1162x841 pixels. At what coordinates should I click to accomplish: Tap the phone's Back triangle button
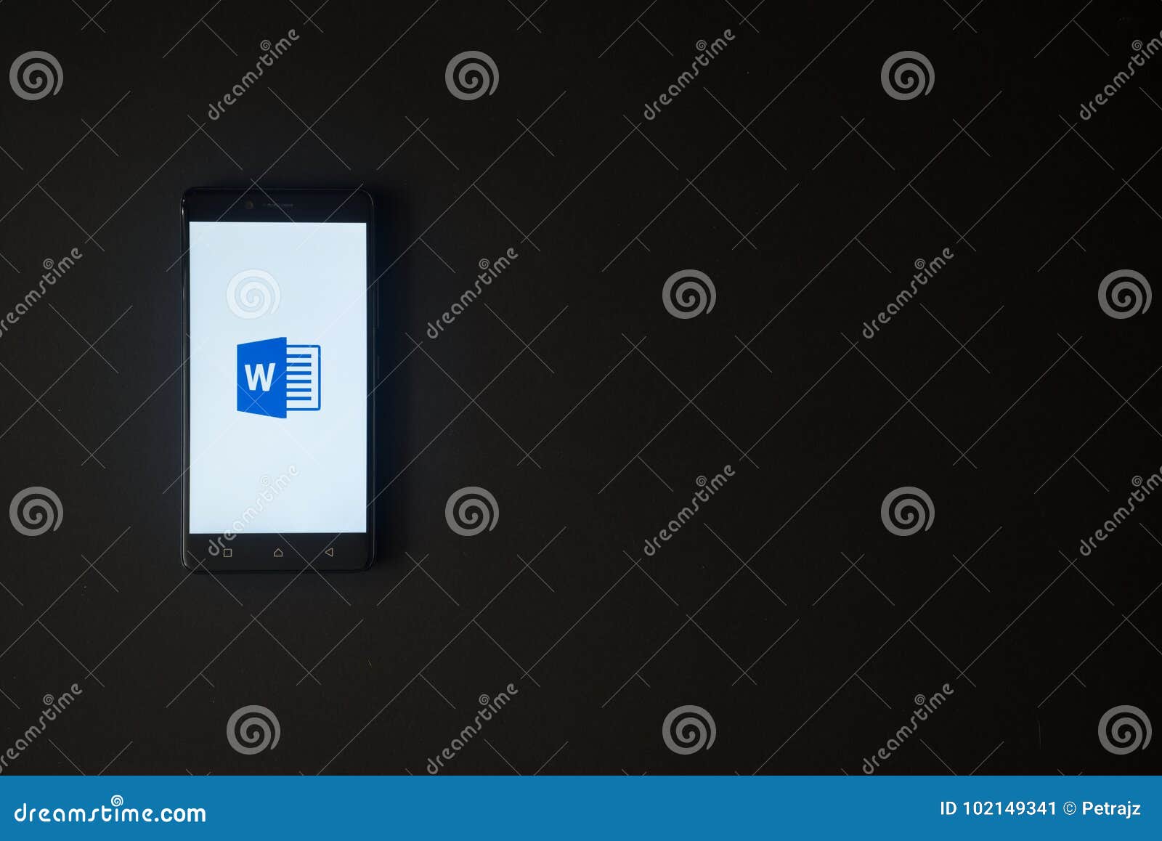tap(329, 552)
